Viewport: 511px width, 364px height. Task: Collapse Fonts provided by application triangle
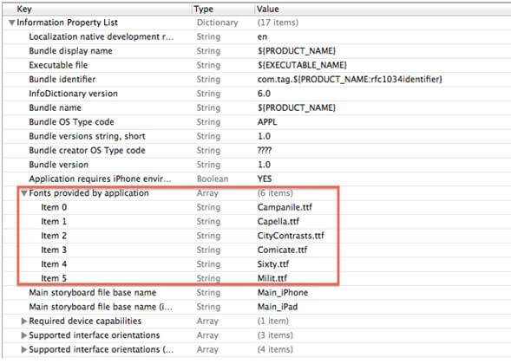click(23, 193)
